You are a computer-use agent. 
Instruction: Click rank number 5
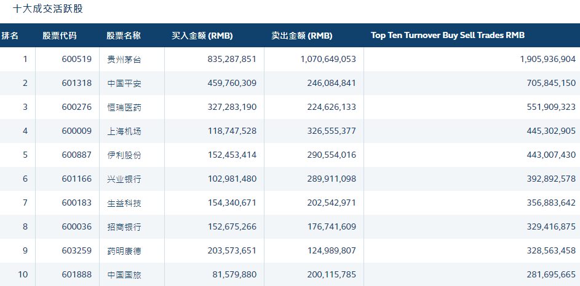25,155
